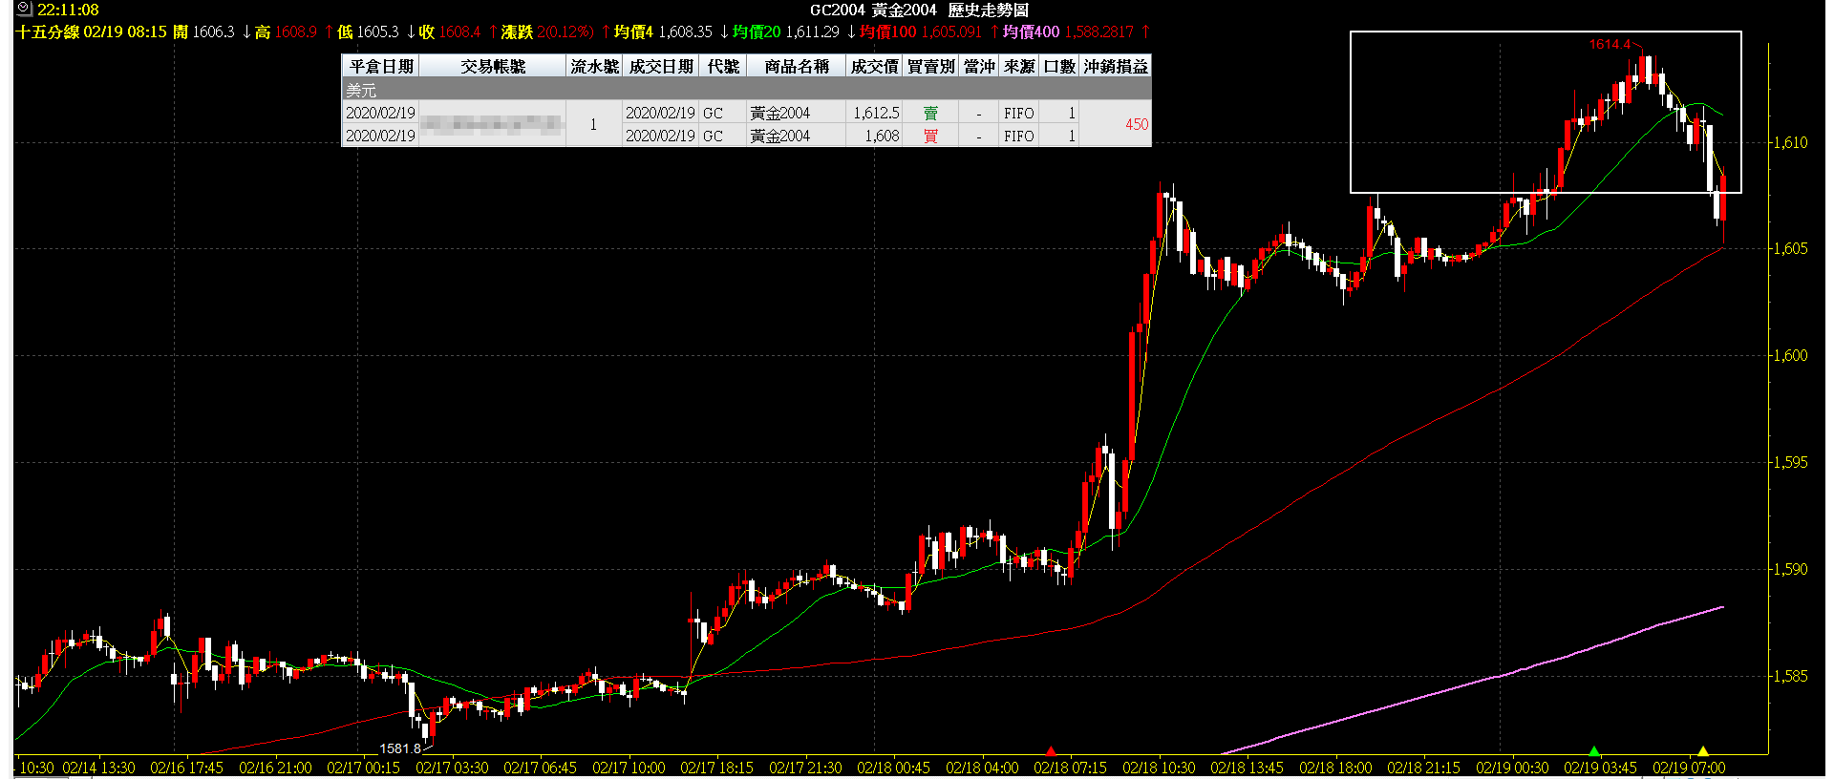The image size is (1834, 779).
Task: Click the 十五分線 timeframe label
Action: [x=47, y=32]
